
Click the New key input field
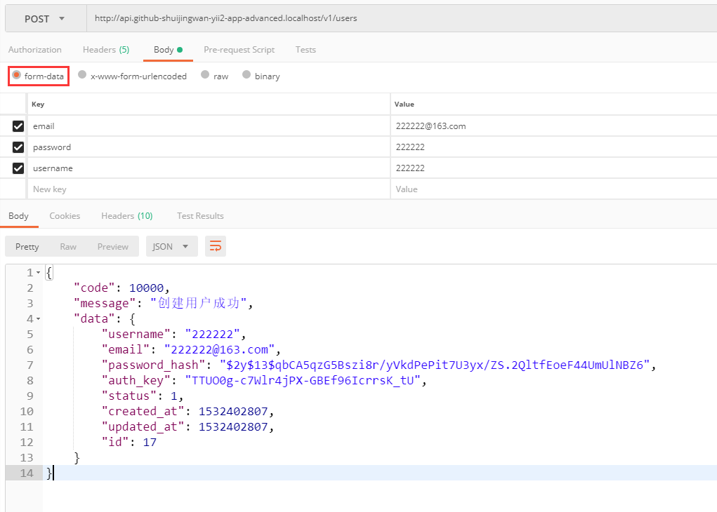(x=207, y=189)
